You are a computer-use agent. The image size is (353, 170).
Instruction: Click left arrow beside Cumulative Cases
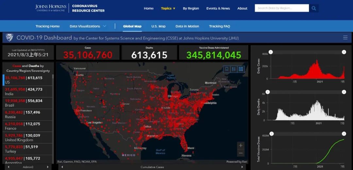pyautogui.click(x=62, y=167)
